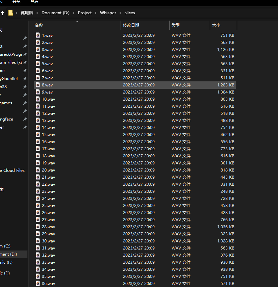The height and width of the screenshot is (287, 278).
Task: Select n38 in quick access sidebar
Action: pos(3,87)
